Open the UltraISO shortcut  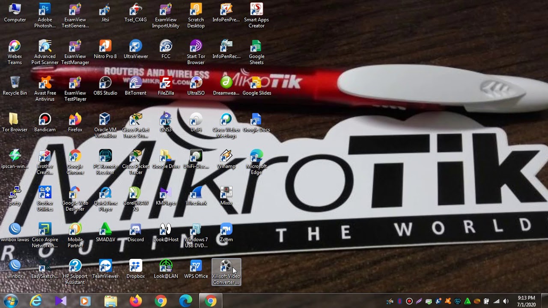pyautogui.click(x=196, y=86)
